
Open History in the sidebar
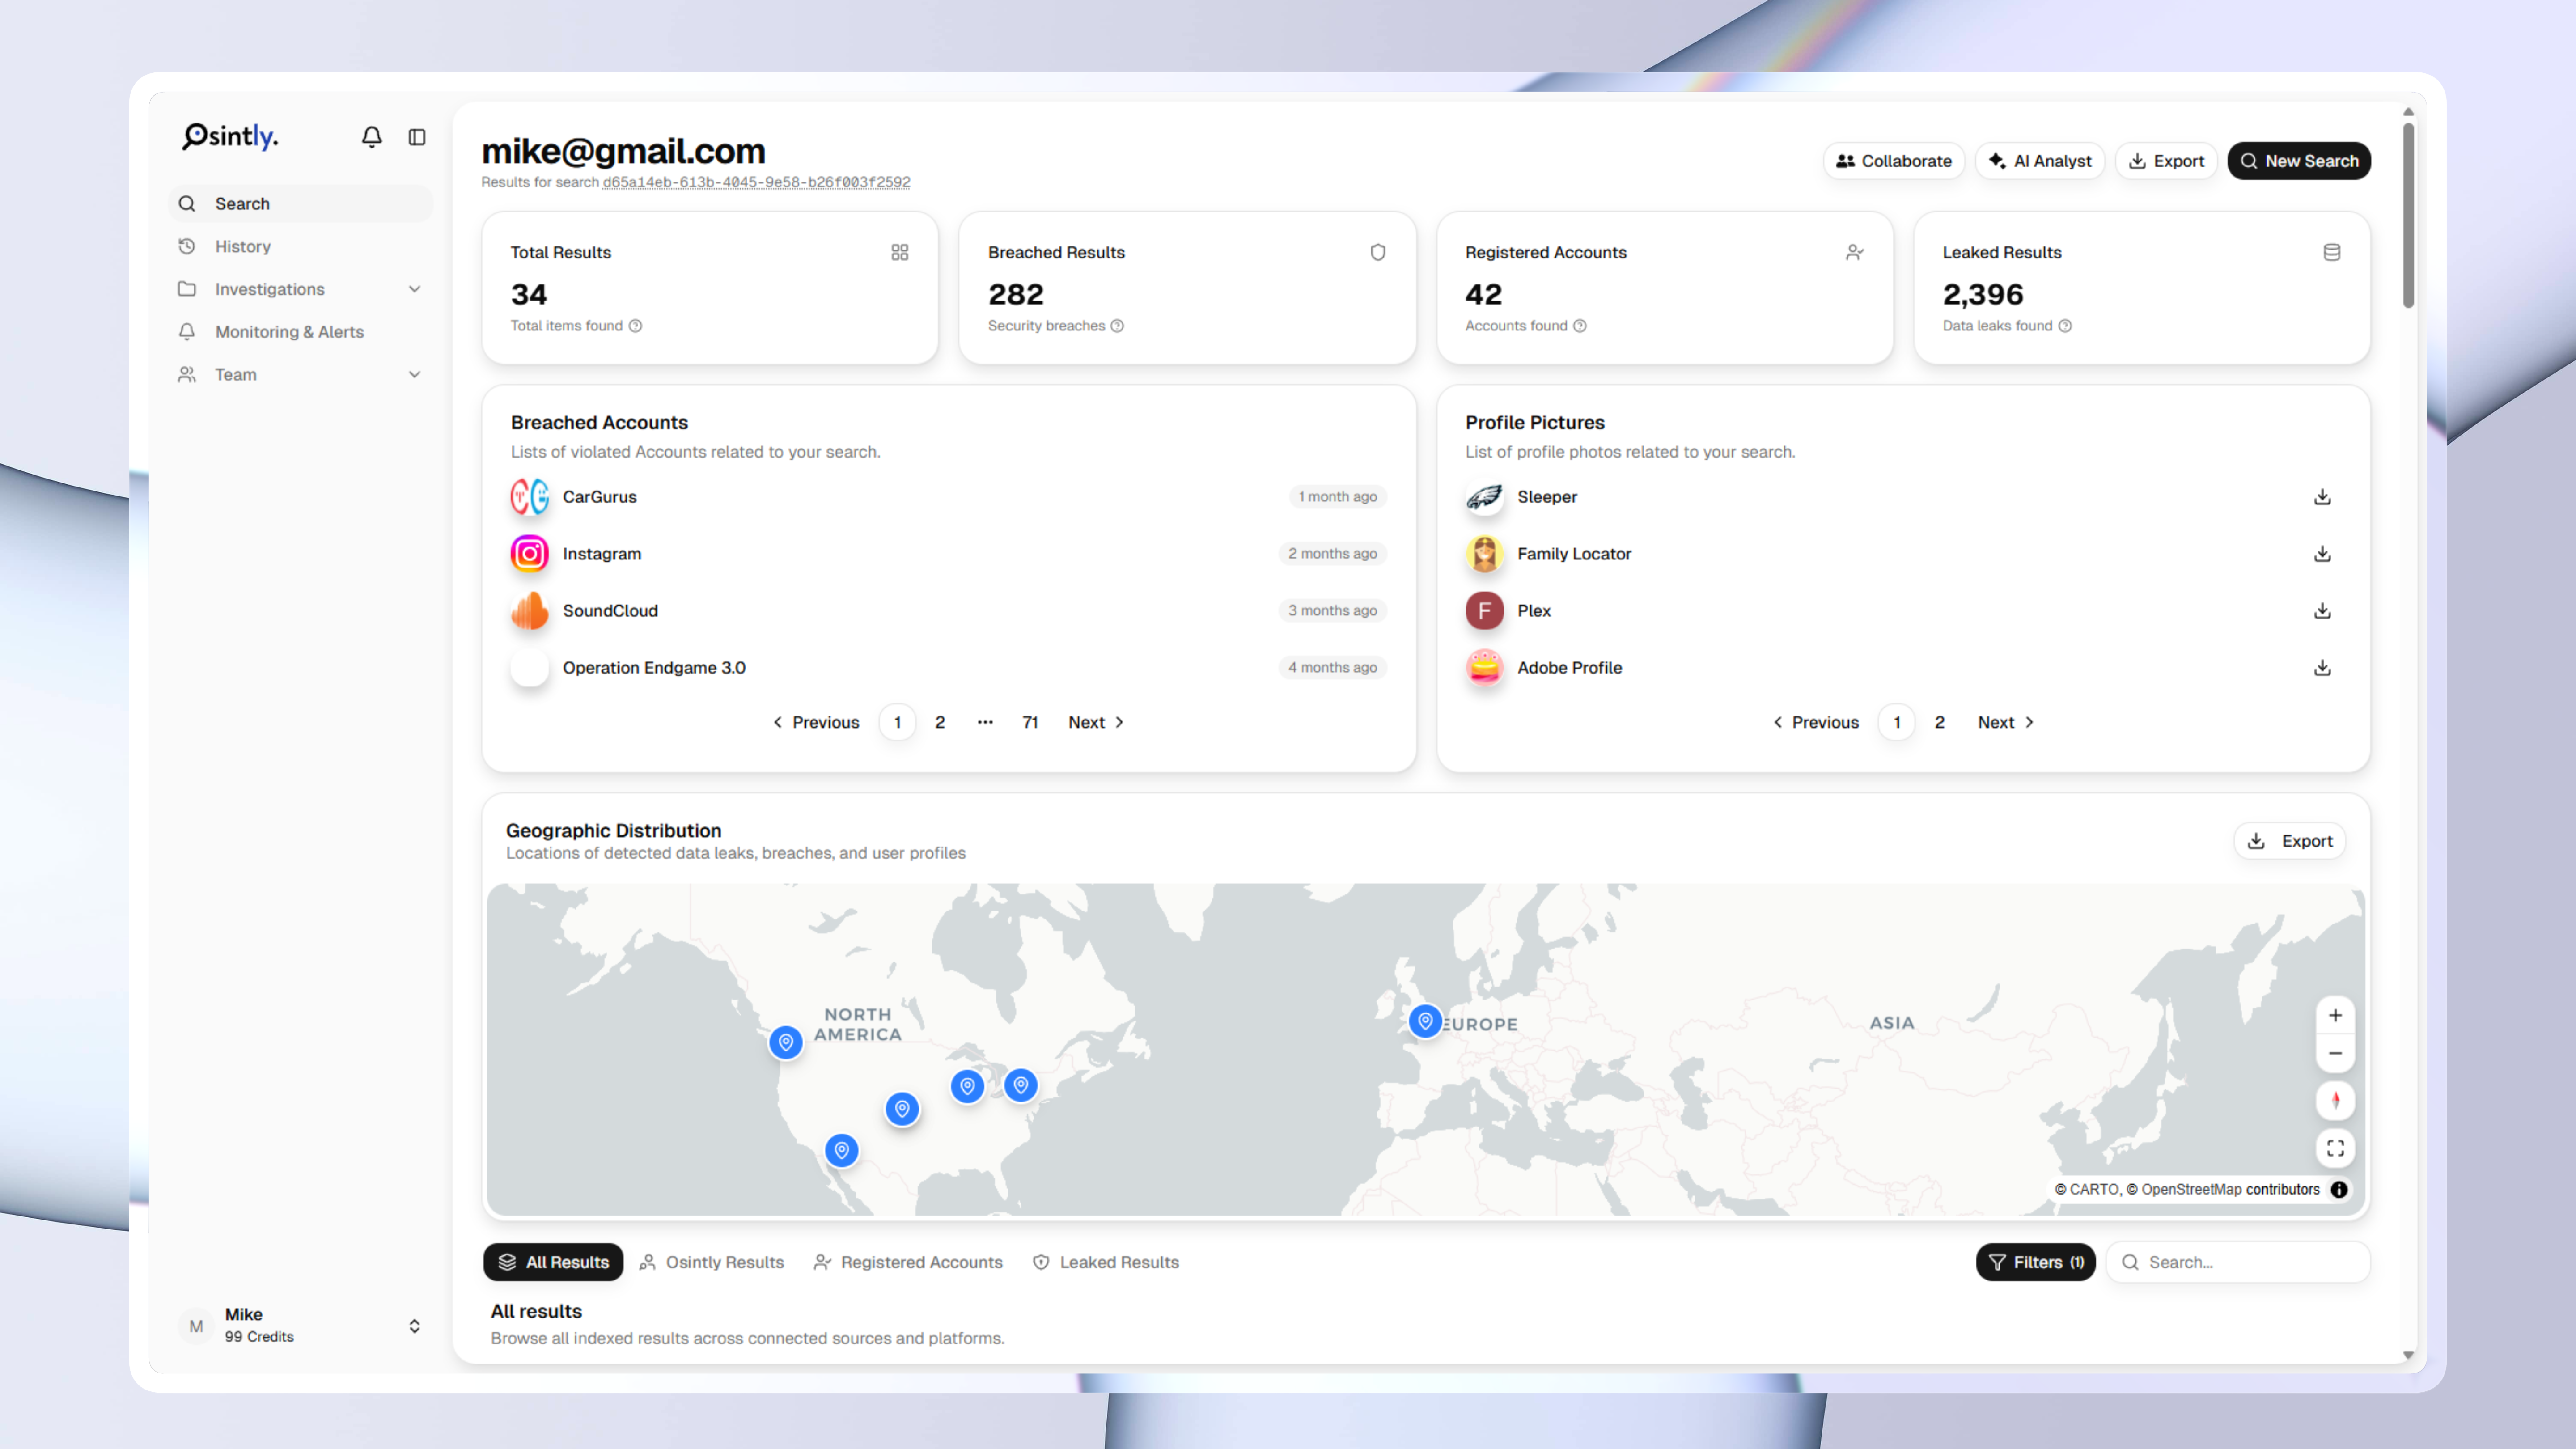300,247
